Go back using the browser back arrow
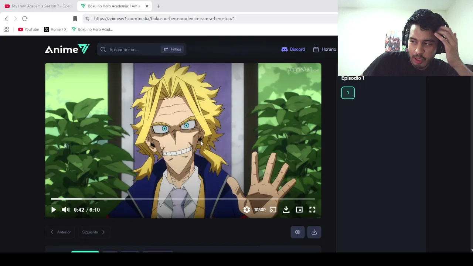This screenshot has height=266, width=473. point(6,18)
